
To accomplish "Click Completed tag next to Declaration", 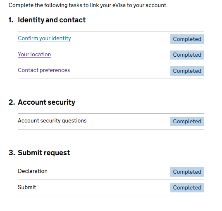I will [187, 172].
